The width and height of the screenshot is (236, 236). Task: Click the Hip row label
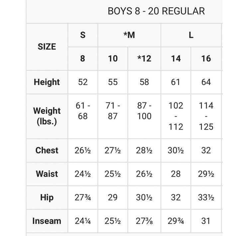pyautogui.click(x=47, y=197)
